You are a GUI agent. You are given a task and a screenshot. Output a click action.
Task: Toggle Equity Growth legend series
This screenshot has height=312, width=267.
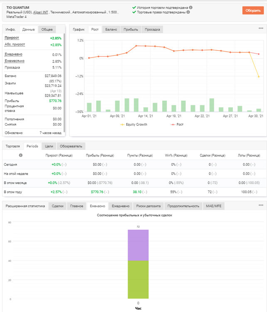pyautogui.click(x=133, y=124)
